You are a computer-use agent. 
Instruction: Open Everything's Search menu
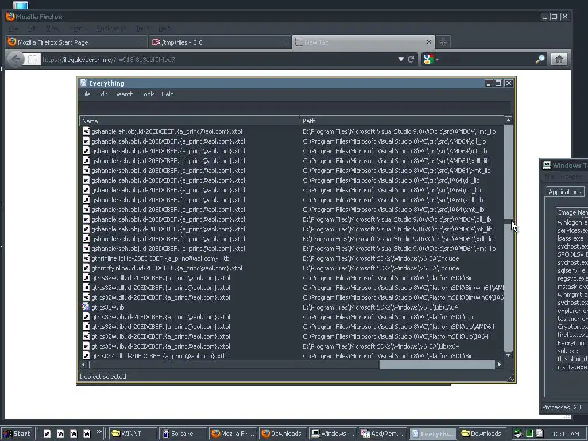pyautogui.click(x=124, y=94)
